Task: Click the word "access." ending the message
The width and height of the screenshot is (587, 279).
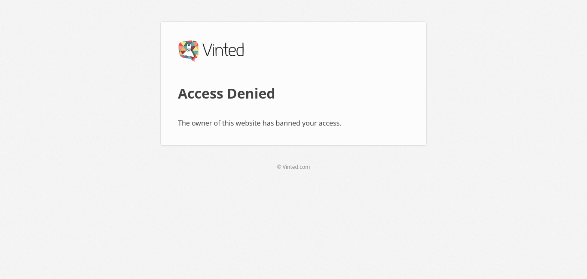Action: [330, 123]
